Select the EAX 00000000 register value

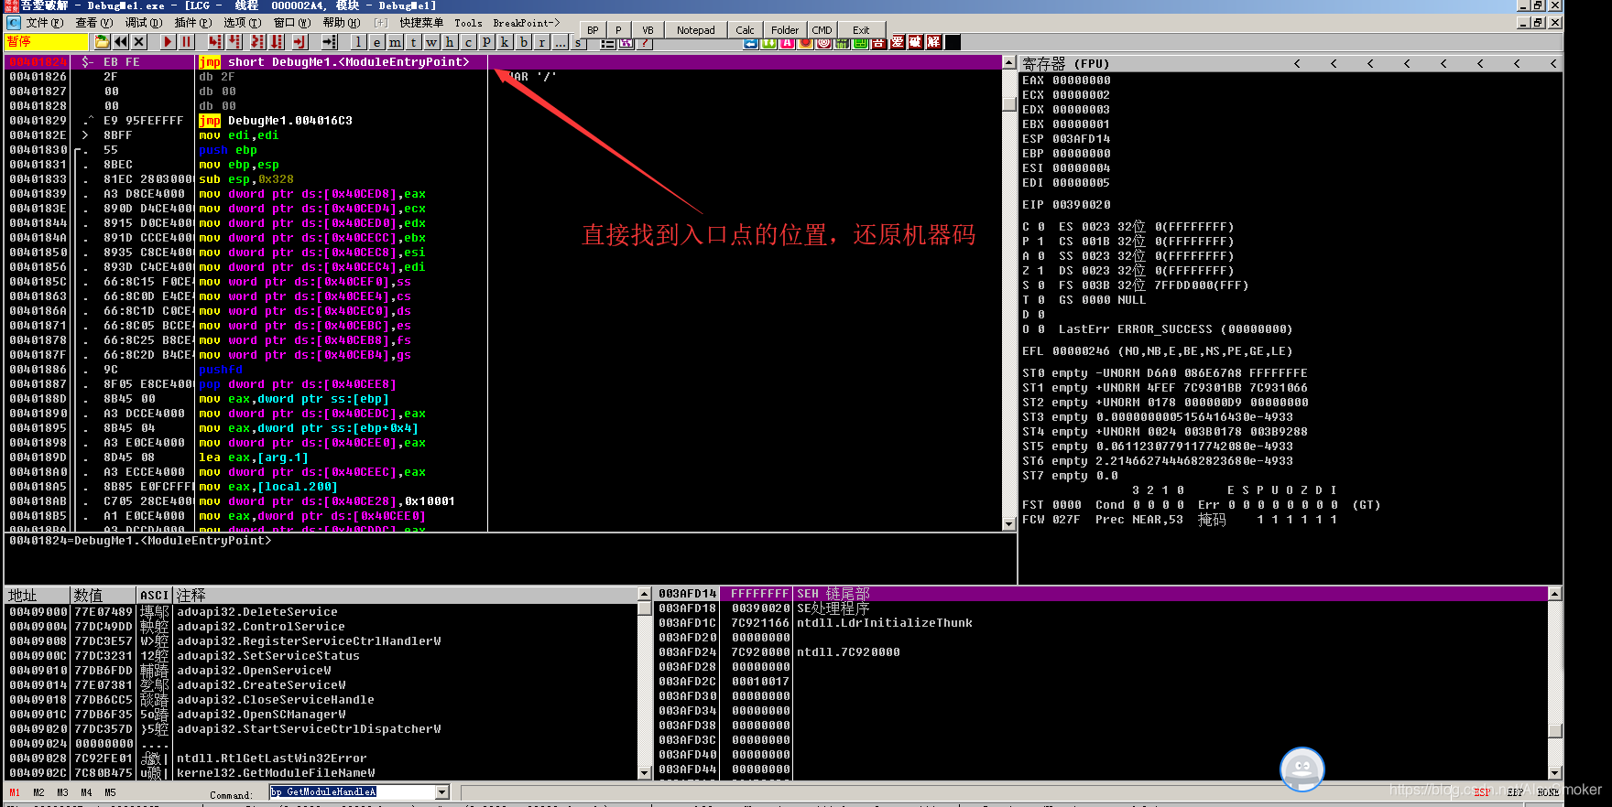(x=1082, y=81)
